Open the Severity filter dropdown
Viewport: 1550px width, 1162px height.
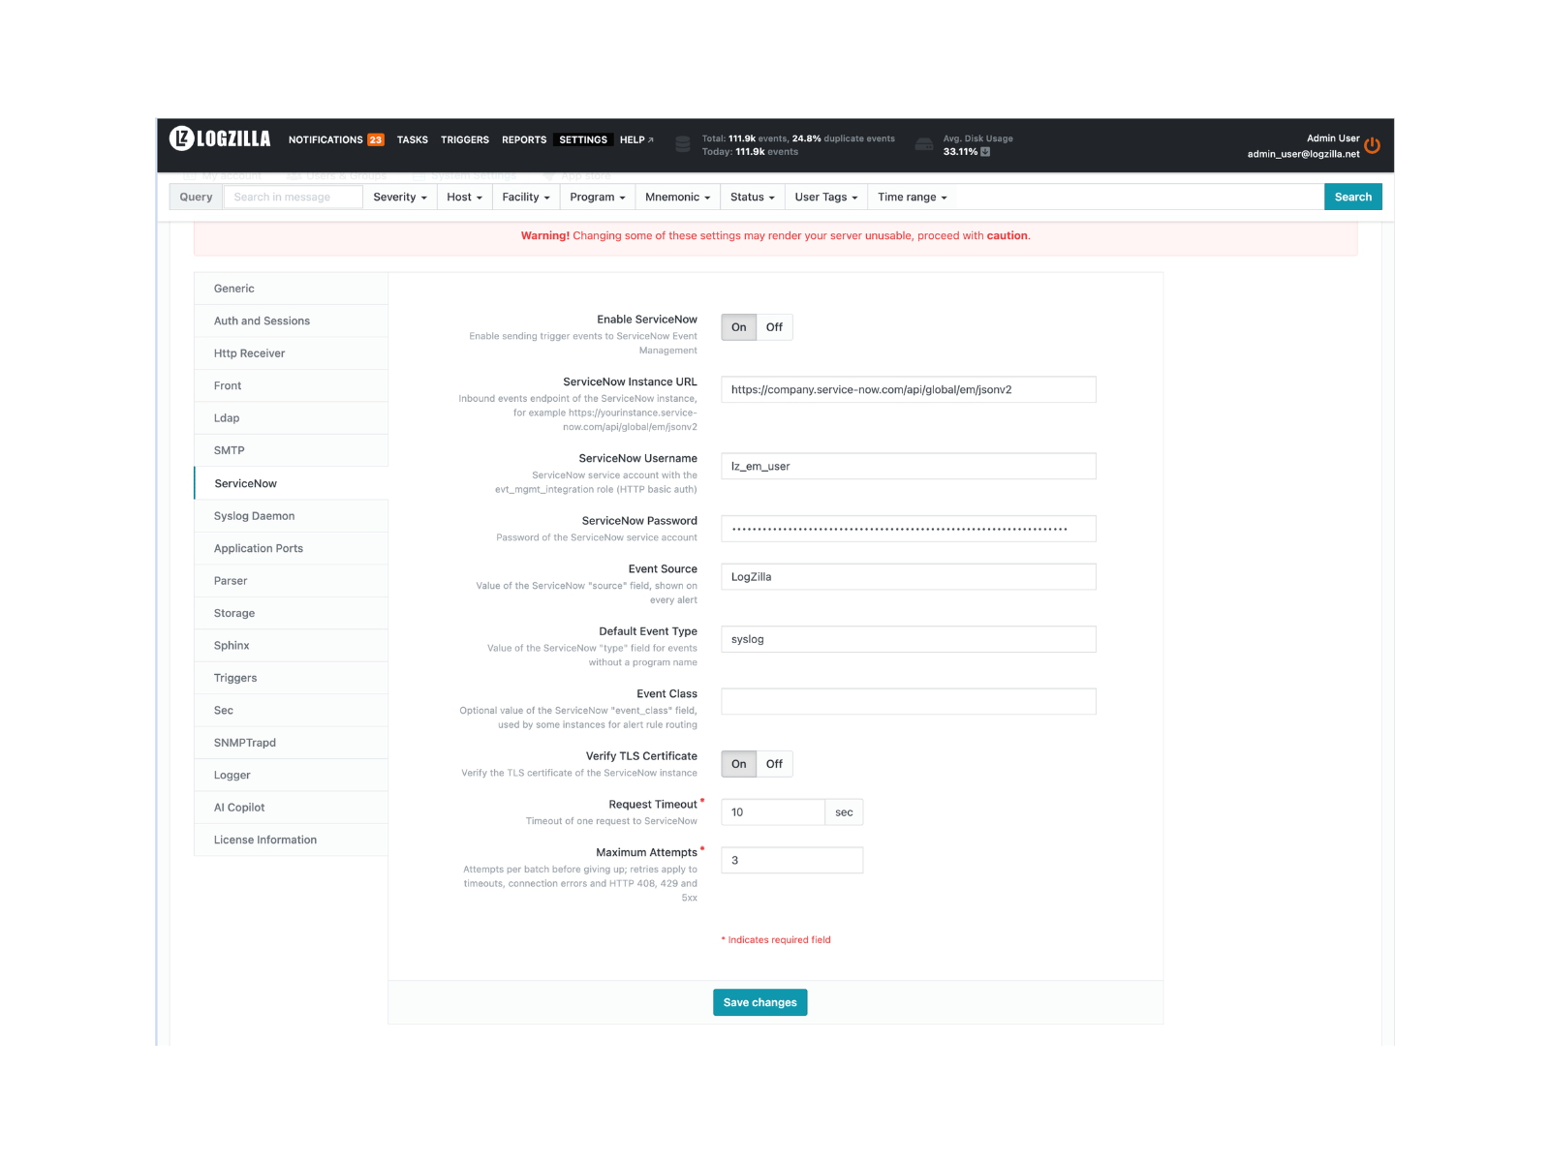click(x=400, y=197)
